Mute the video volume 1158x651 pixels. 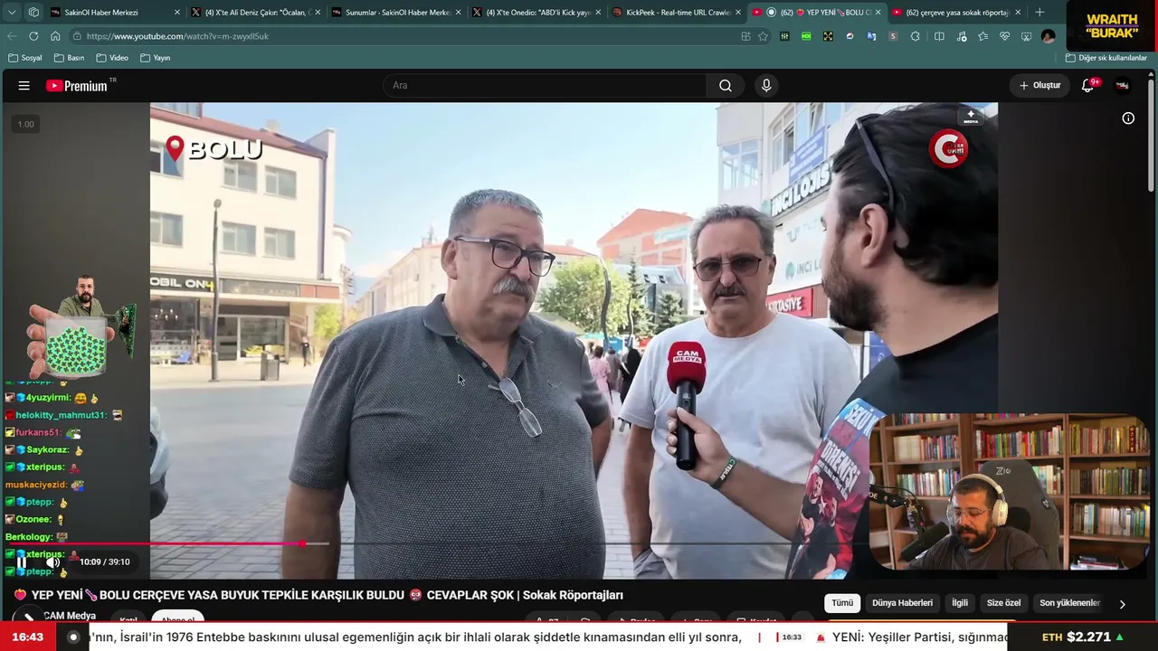pyautogui.click(x=53, y=562)
